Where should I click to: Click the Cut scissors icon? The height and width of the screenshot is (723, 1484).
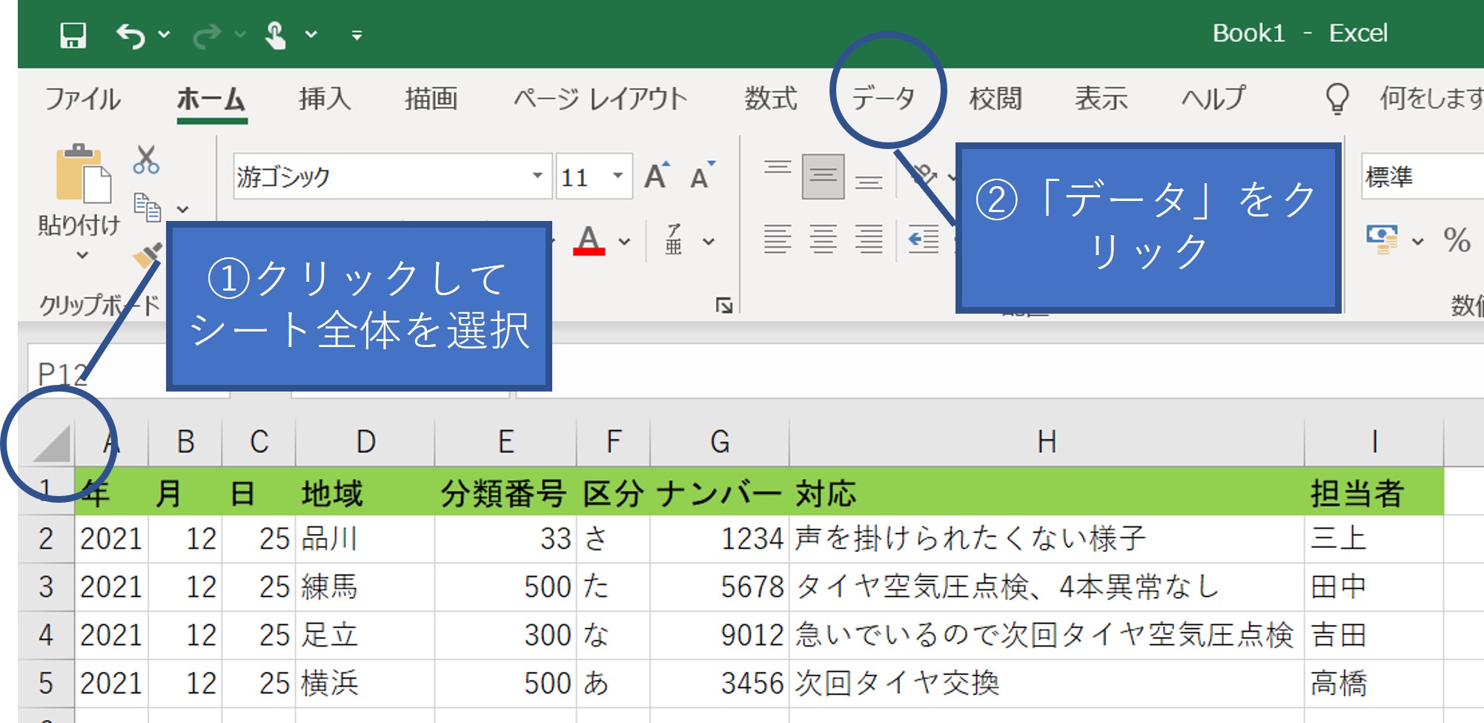[x=146, y=159]
